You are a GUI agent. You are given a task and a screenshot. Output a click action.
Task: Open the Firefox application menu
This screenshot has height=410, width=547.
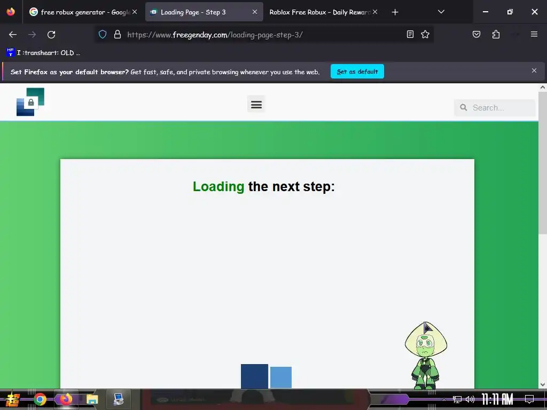click(534, 34)
